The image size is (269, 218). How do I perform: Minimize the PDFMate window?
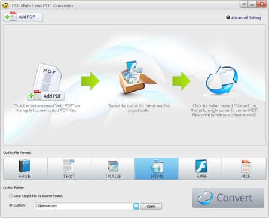252,4
